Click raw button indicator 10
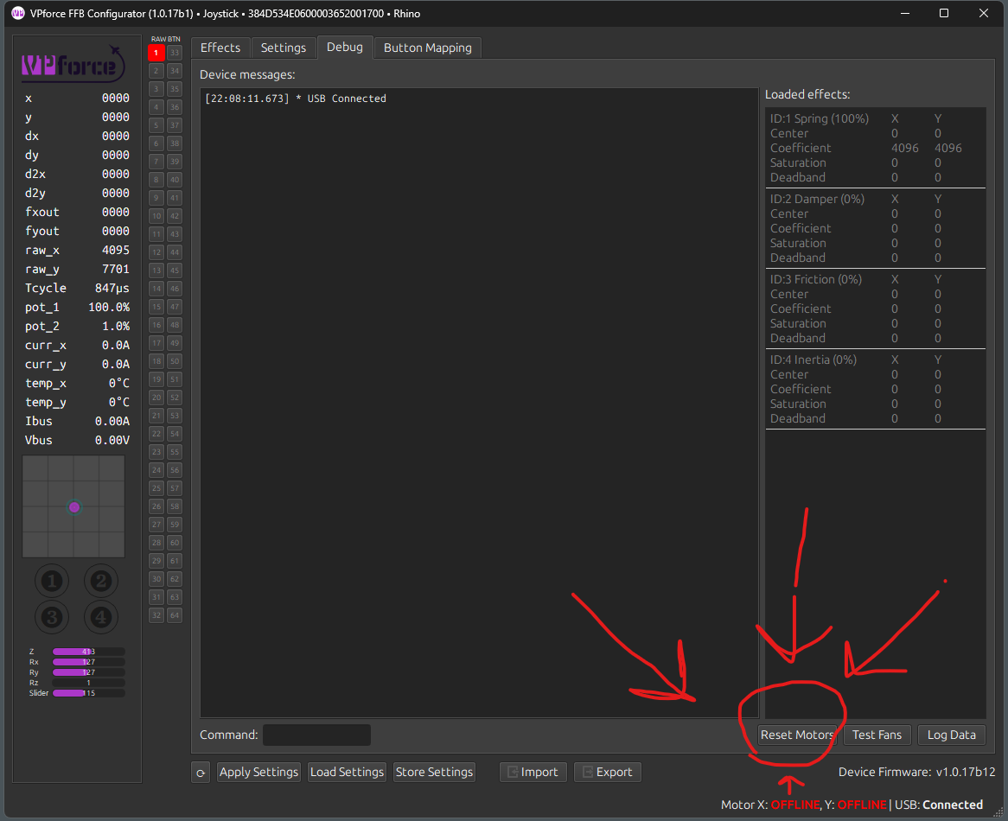The height and width of the screenshot is (821, 1008). (x=156, y=216)
